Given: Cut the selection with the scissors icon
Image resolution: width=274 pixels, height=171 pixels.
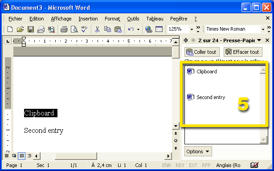Looking at the screenshot, I should [x=97, y=29].
